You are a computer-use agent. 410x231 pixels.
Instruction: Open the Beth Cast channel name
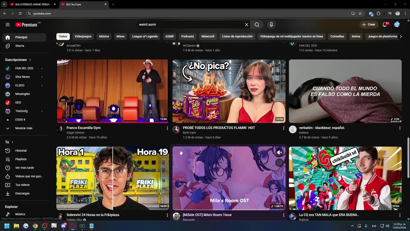(x=189, y=133)
